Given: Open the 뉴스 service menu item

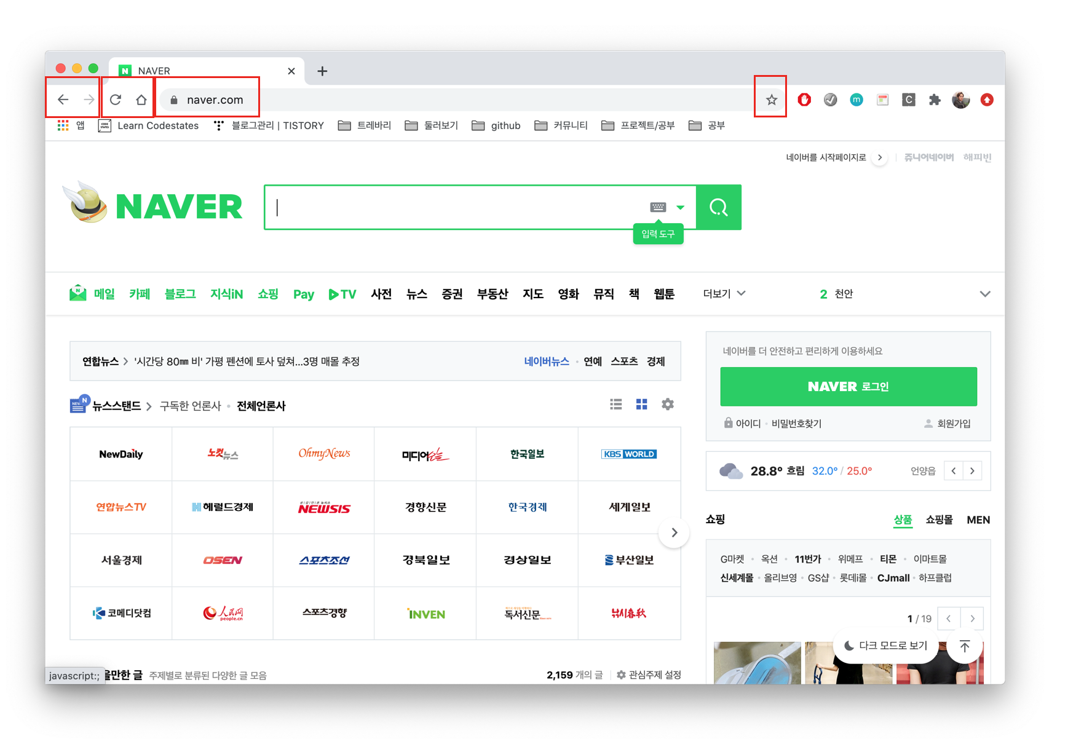Looking at the screenshot, I should coord(416,294).
